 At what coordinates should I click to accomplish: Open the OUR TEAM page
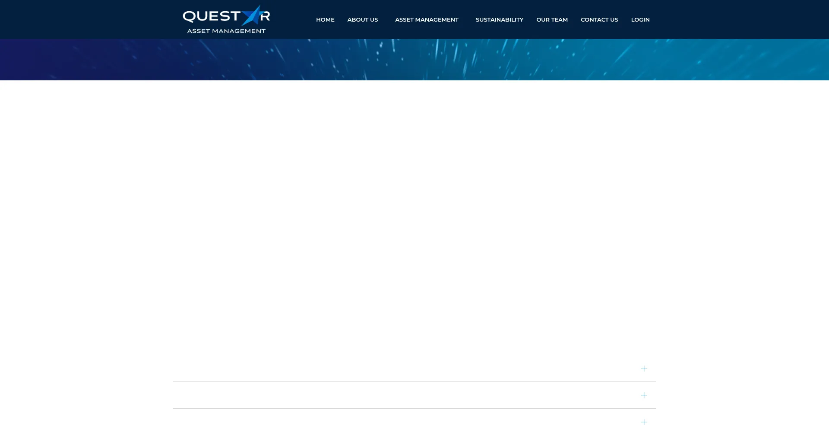point(552,19)
